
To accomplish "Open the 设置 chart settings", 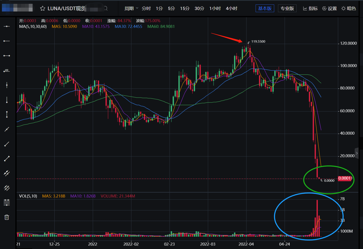I will point(329,9).
